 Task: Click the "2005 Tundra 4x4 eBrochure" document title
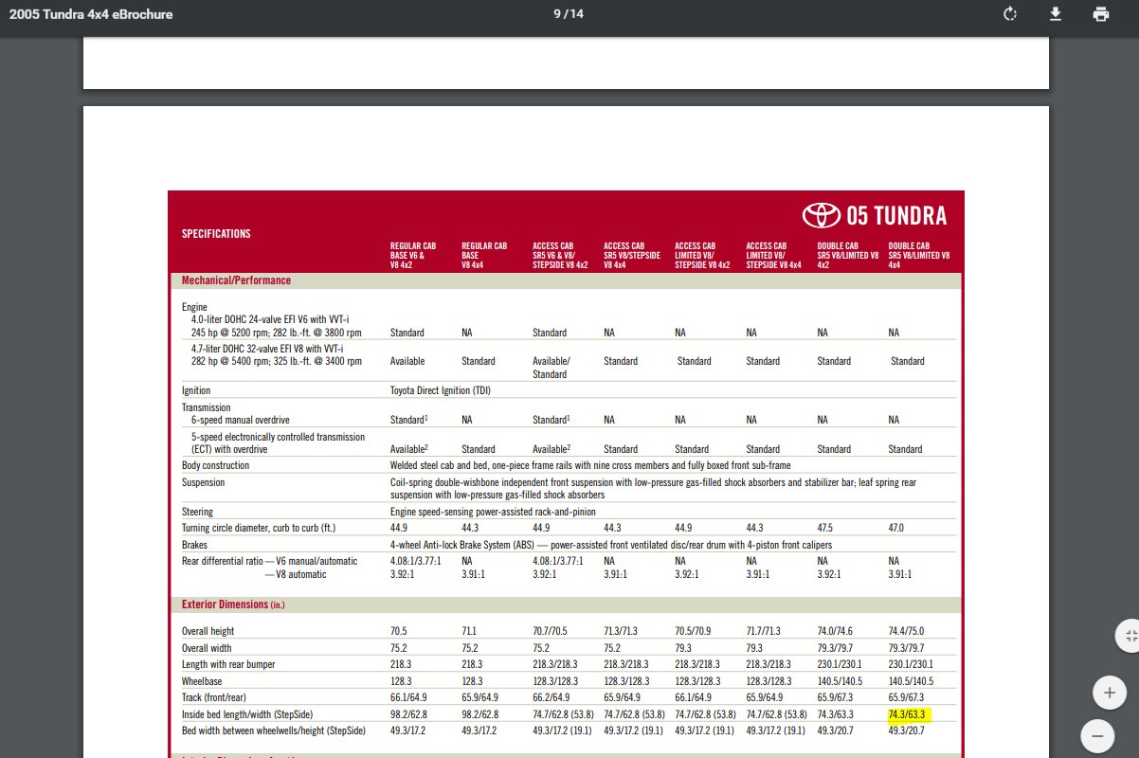pos(91,15)
